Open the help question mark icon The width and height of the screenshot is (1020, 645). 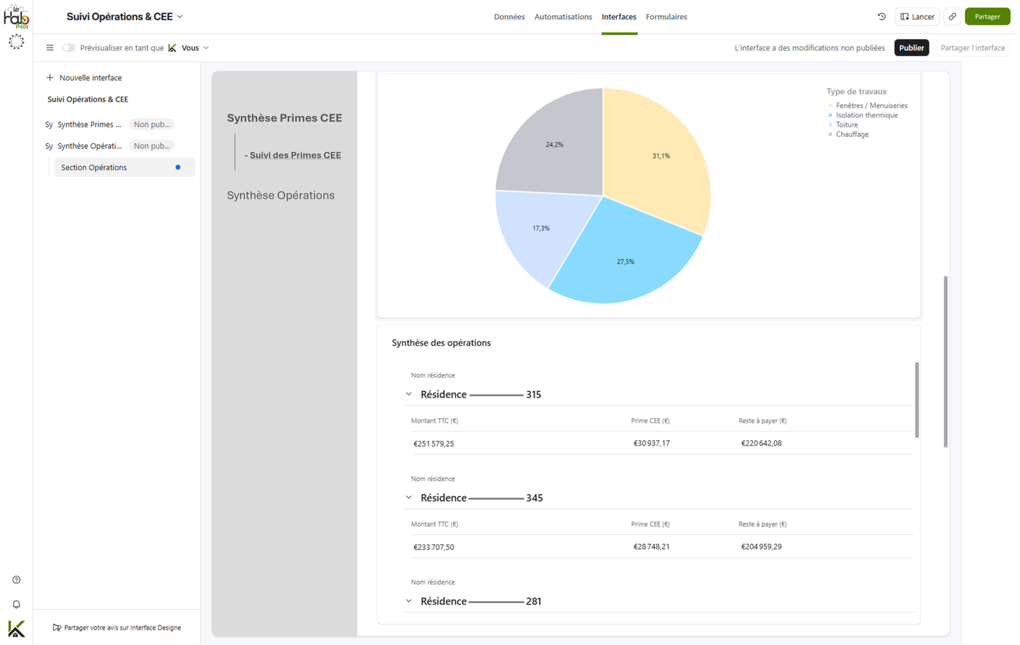(x=17, y=580)
